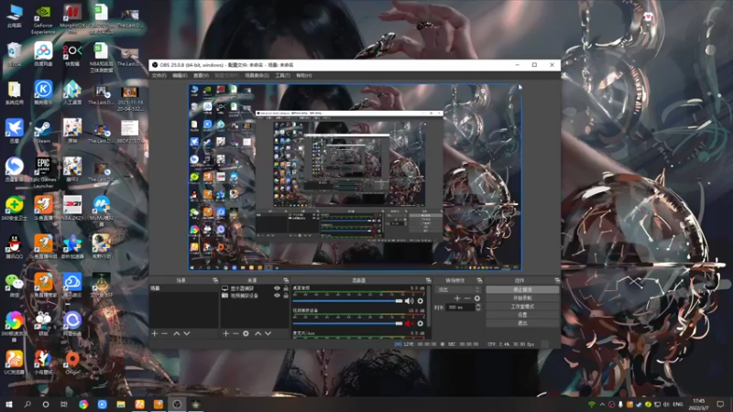
Task: Move source down in Sources panel
Action: (x=268, y=333)
